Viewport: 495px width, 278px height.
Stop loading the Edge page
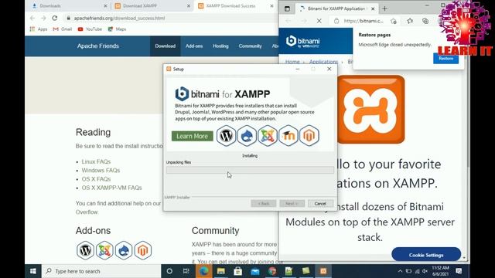tap(319, 21)
